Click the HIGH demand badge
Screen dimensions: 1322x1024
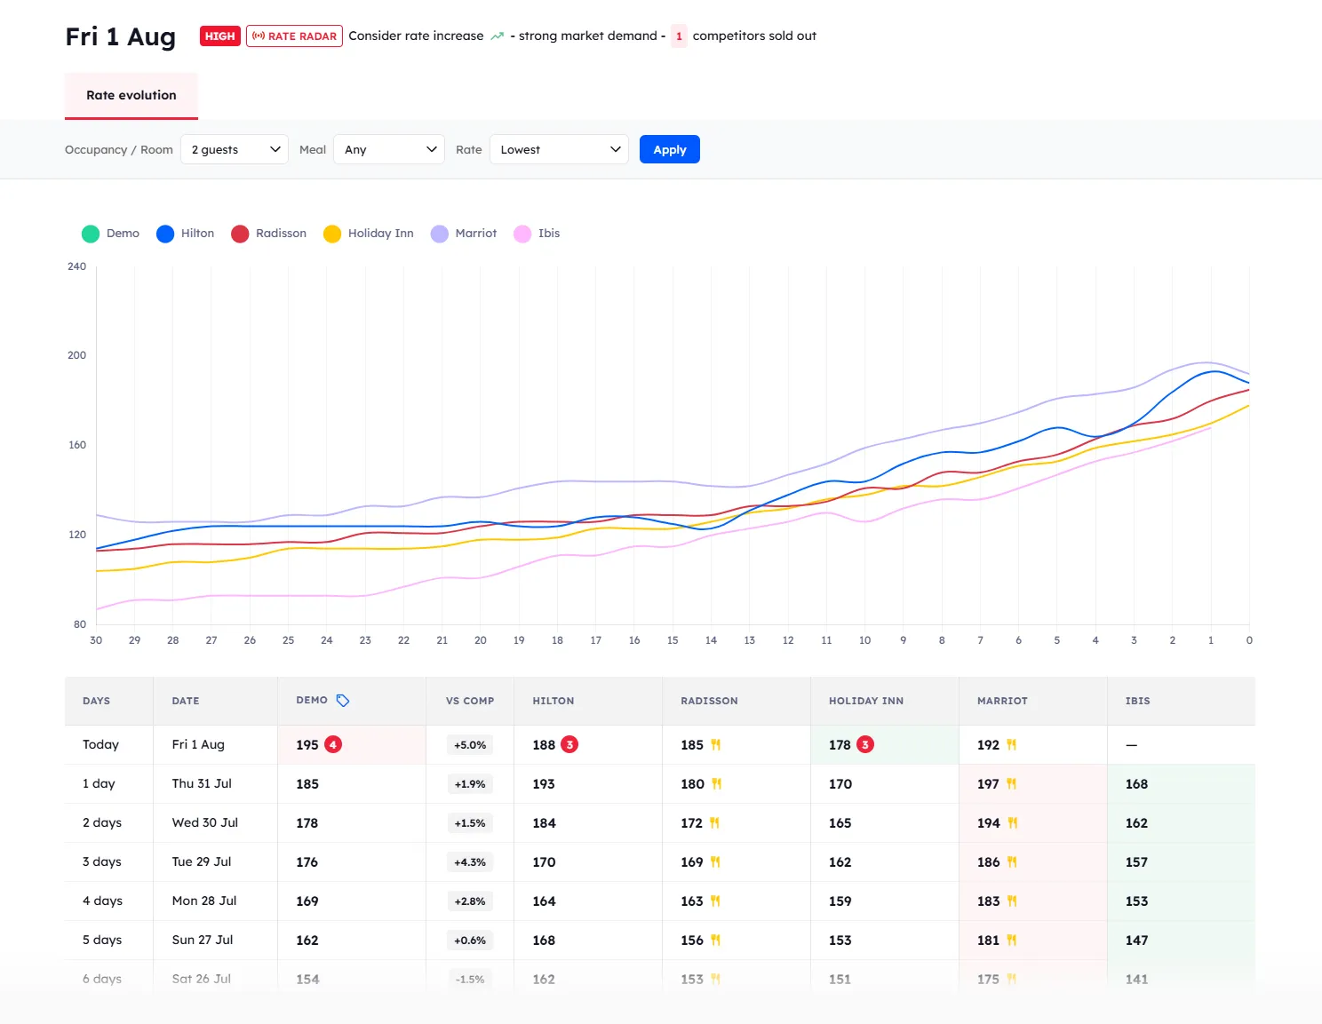tap(219, 36)
